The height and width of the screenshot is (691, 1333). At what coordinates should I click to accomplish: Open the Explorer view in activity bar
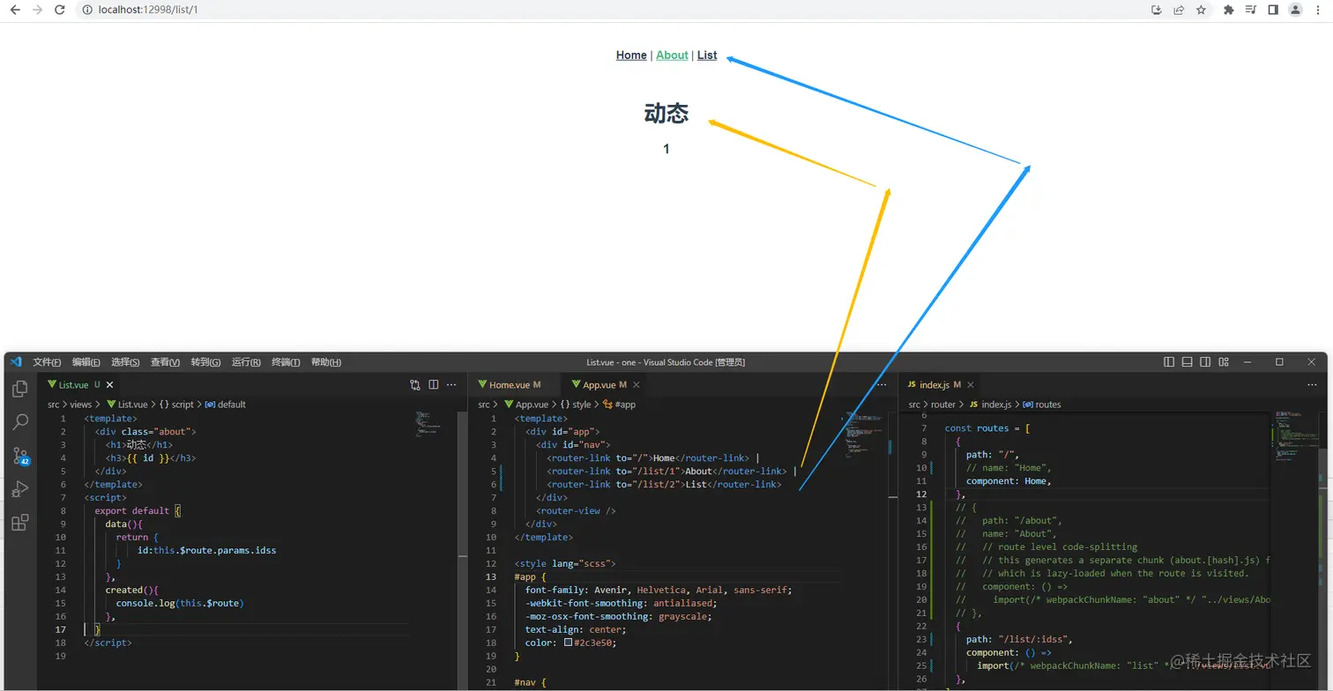pyautogui.click(x=19, y=390)
